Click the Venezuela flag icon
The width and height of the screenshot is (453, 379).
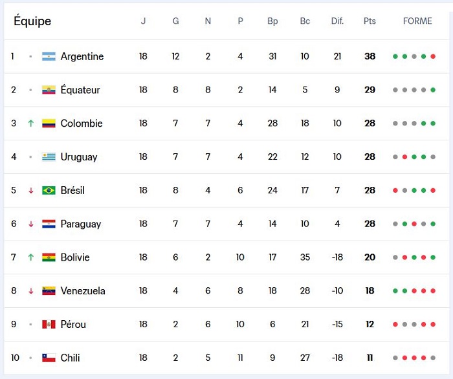click(49, 291)
